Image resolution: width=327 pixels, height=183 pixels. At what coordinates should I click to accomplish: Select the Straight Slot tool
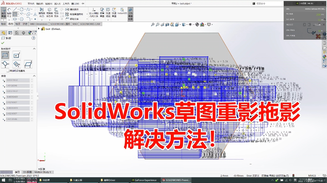[15, 19]
